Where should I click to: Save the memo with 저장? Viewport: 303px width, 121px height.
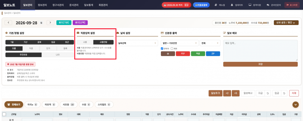pyautogui.click(x=261, y=64)
